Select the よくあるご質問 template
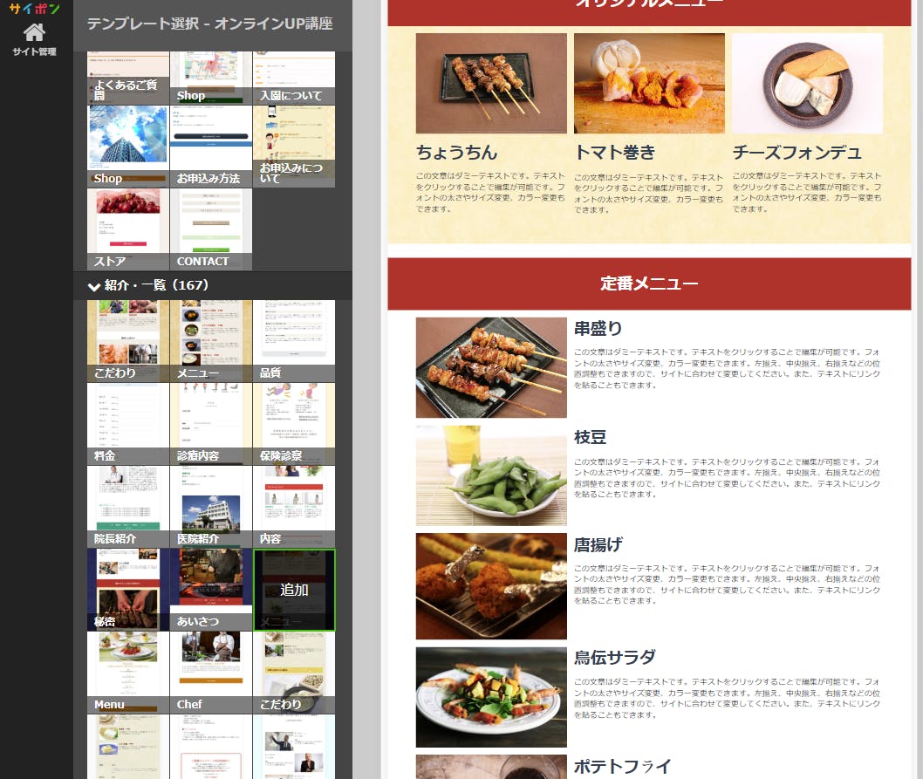This screenshot has width=923, height=779. (128, 78)
